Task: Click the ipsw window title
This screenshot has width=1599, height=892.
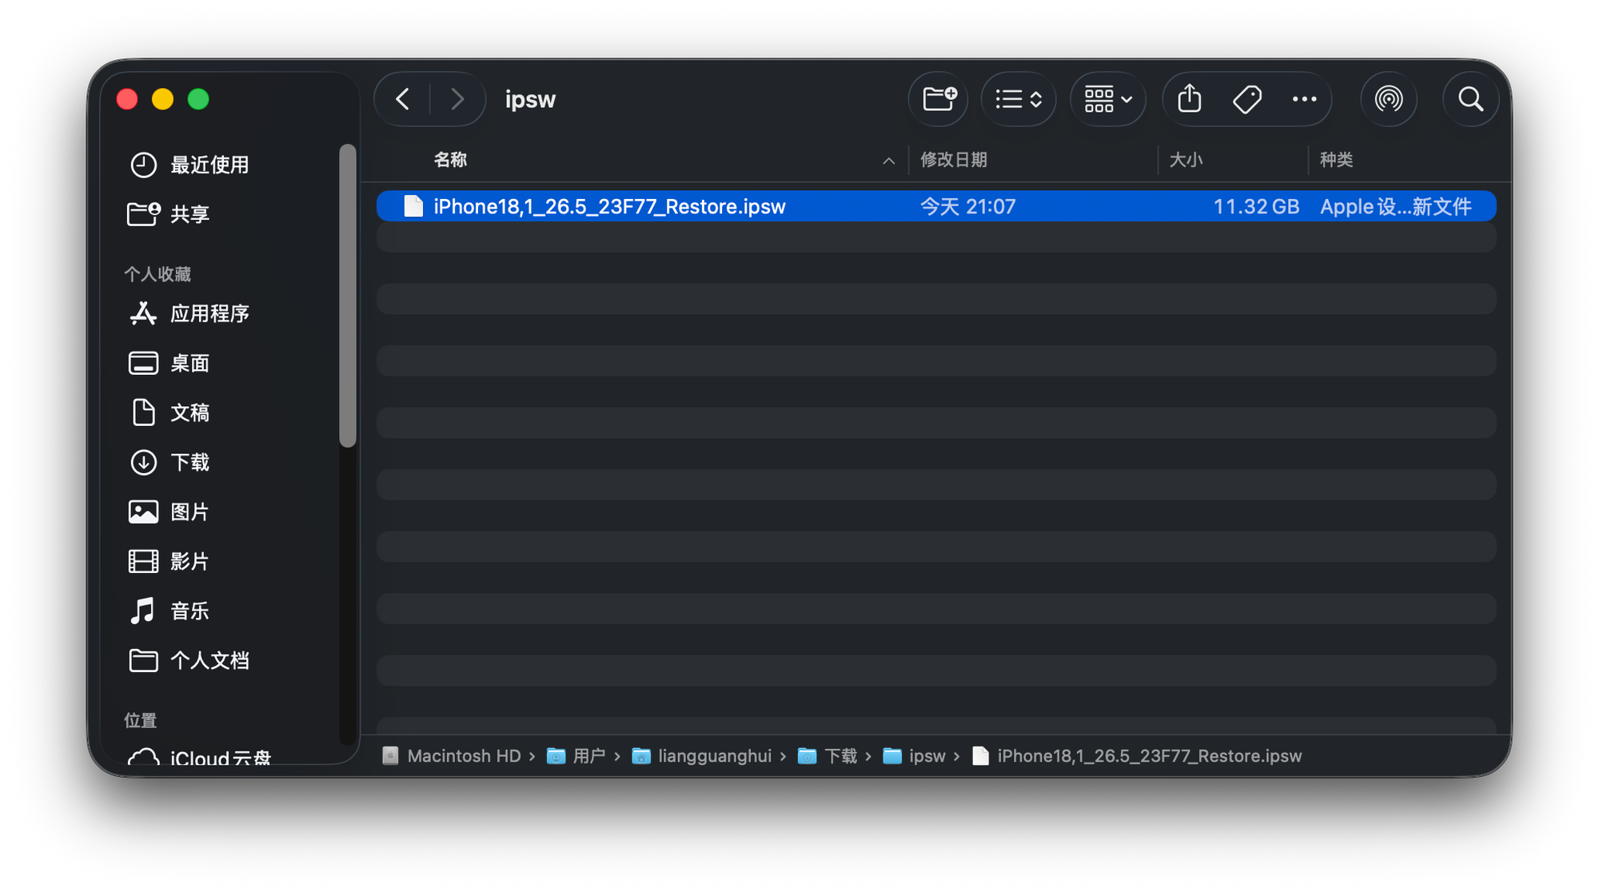Action: (x=530, y=99)
